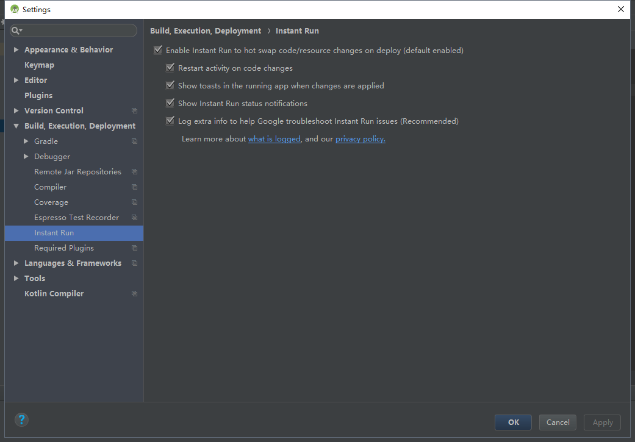Open the Keymap settings page

[39, 65]
